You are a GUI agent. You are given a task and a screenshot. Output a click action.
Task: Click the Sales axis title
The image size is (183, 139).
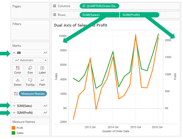point(56,77)
